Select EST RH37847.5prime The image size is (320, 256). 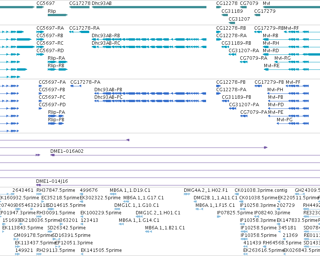(39, 194)
